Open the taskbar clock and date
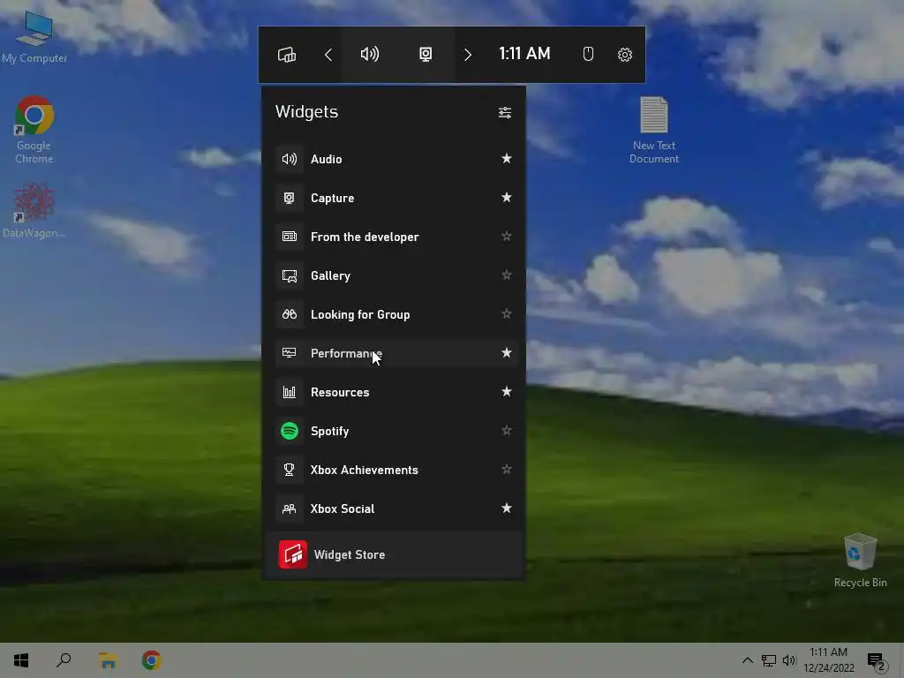 828,660
